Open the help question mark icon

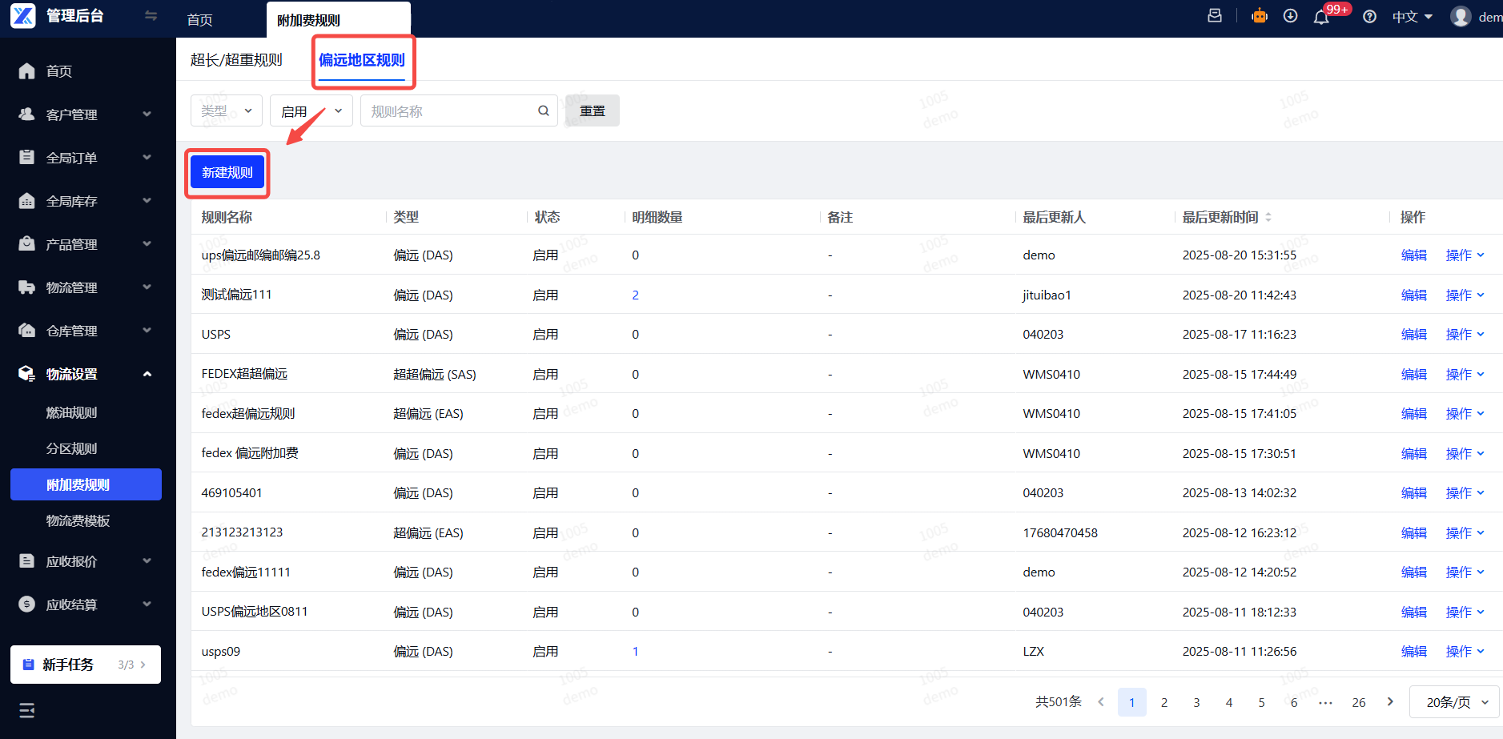(1370, 17)
